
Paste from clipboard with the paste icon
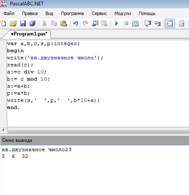click(x=64, y=23)
